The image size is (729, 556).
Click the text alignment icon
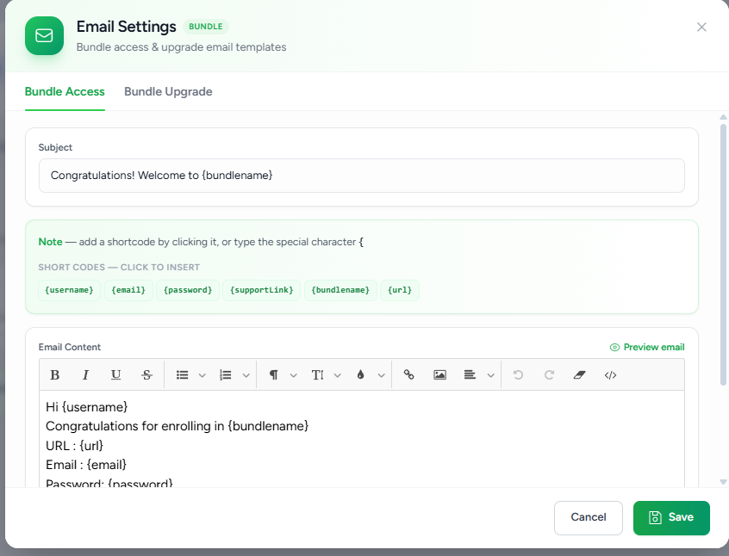470,375
